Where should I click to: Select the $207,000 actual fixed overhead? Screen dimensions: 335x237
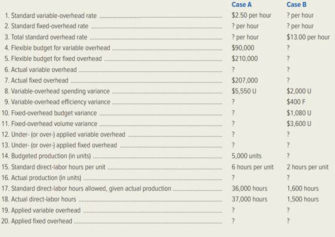pos(244,80)
